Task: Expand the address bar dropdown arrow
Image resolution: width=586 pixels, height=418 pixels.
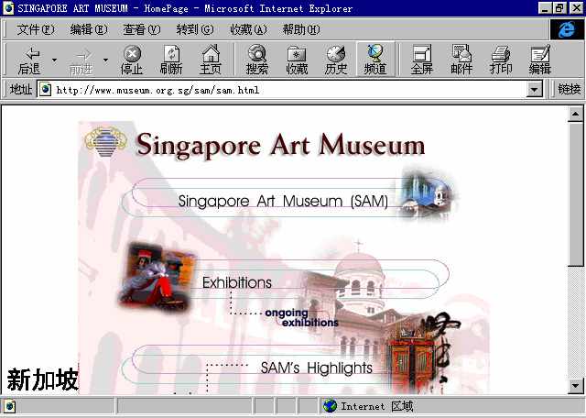Action: [535, 90]
